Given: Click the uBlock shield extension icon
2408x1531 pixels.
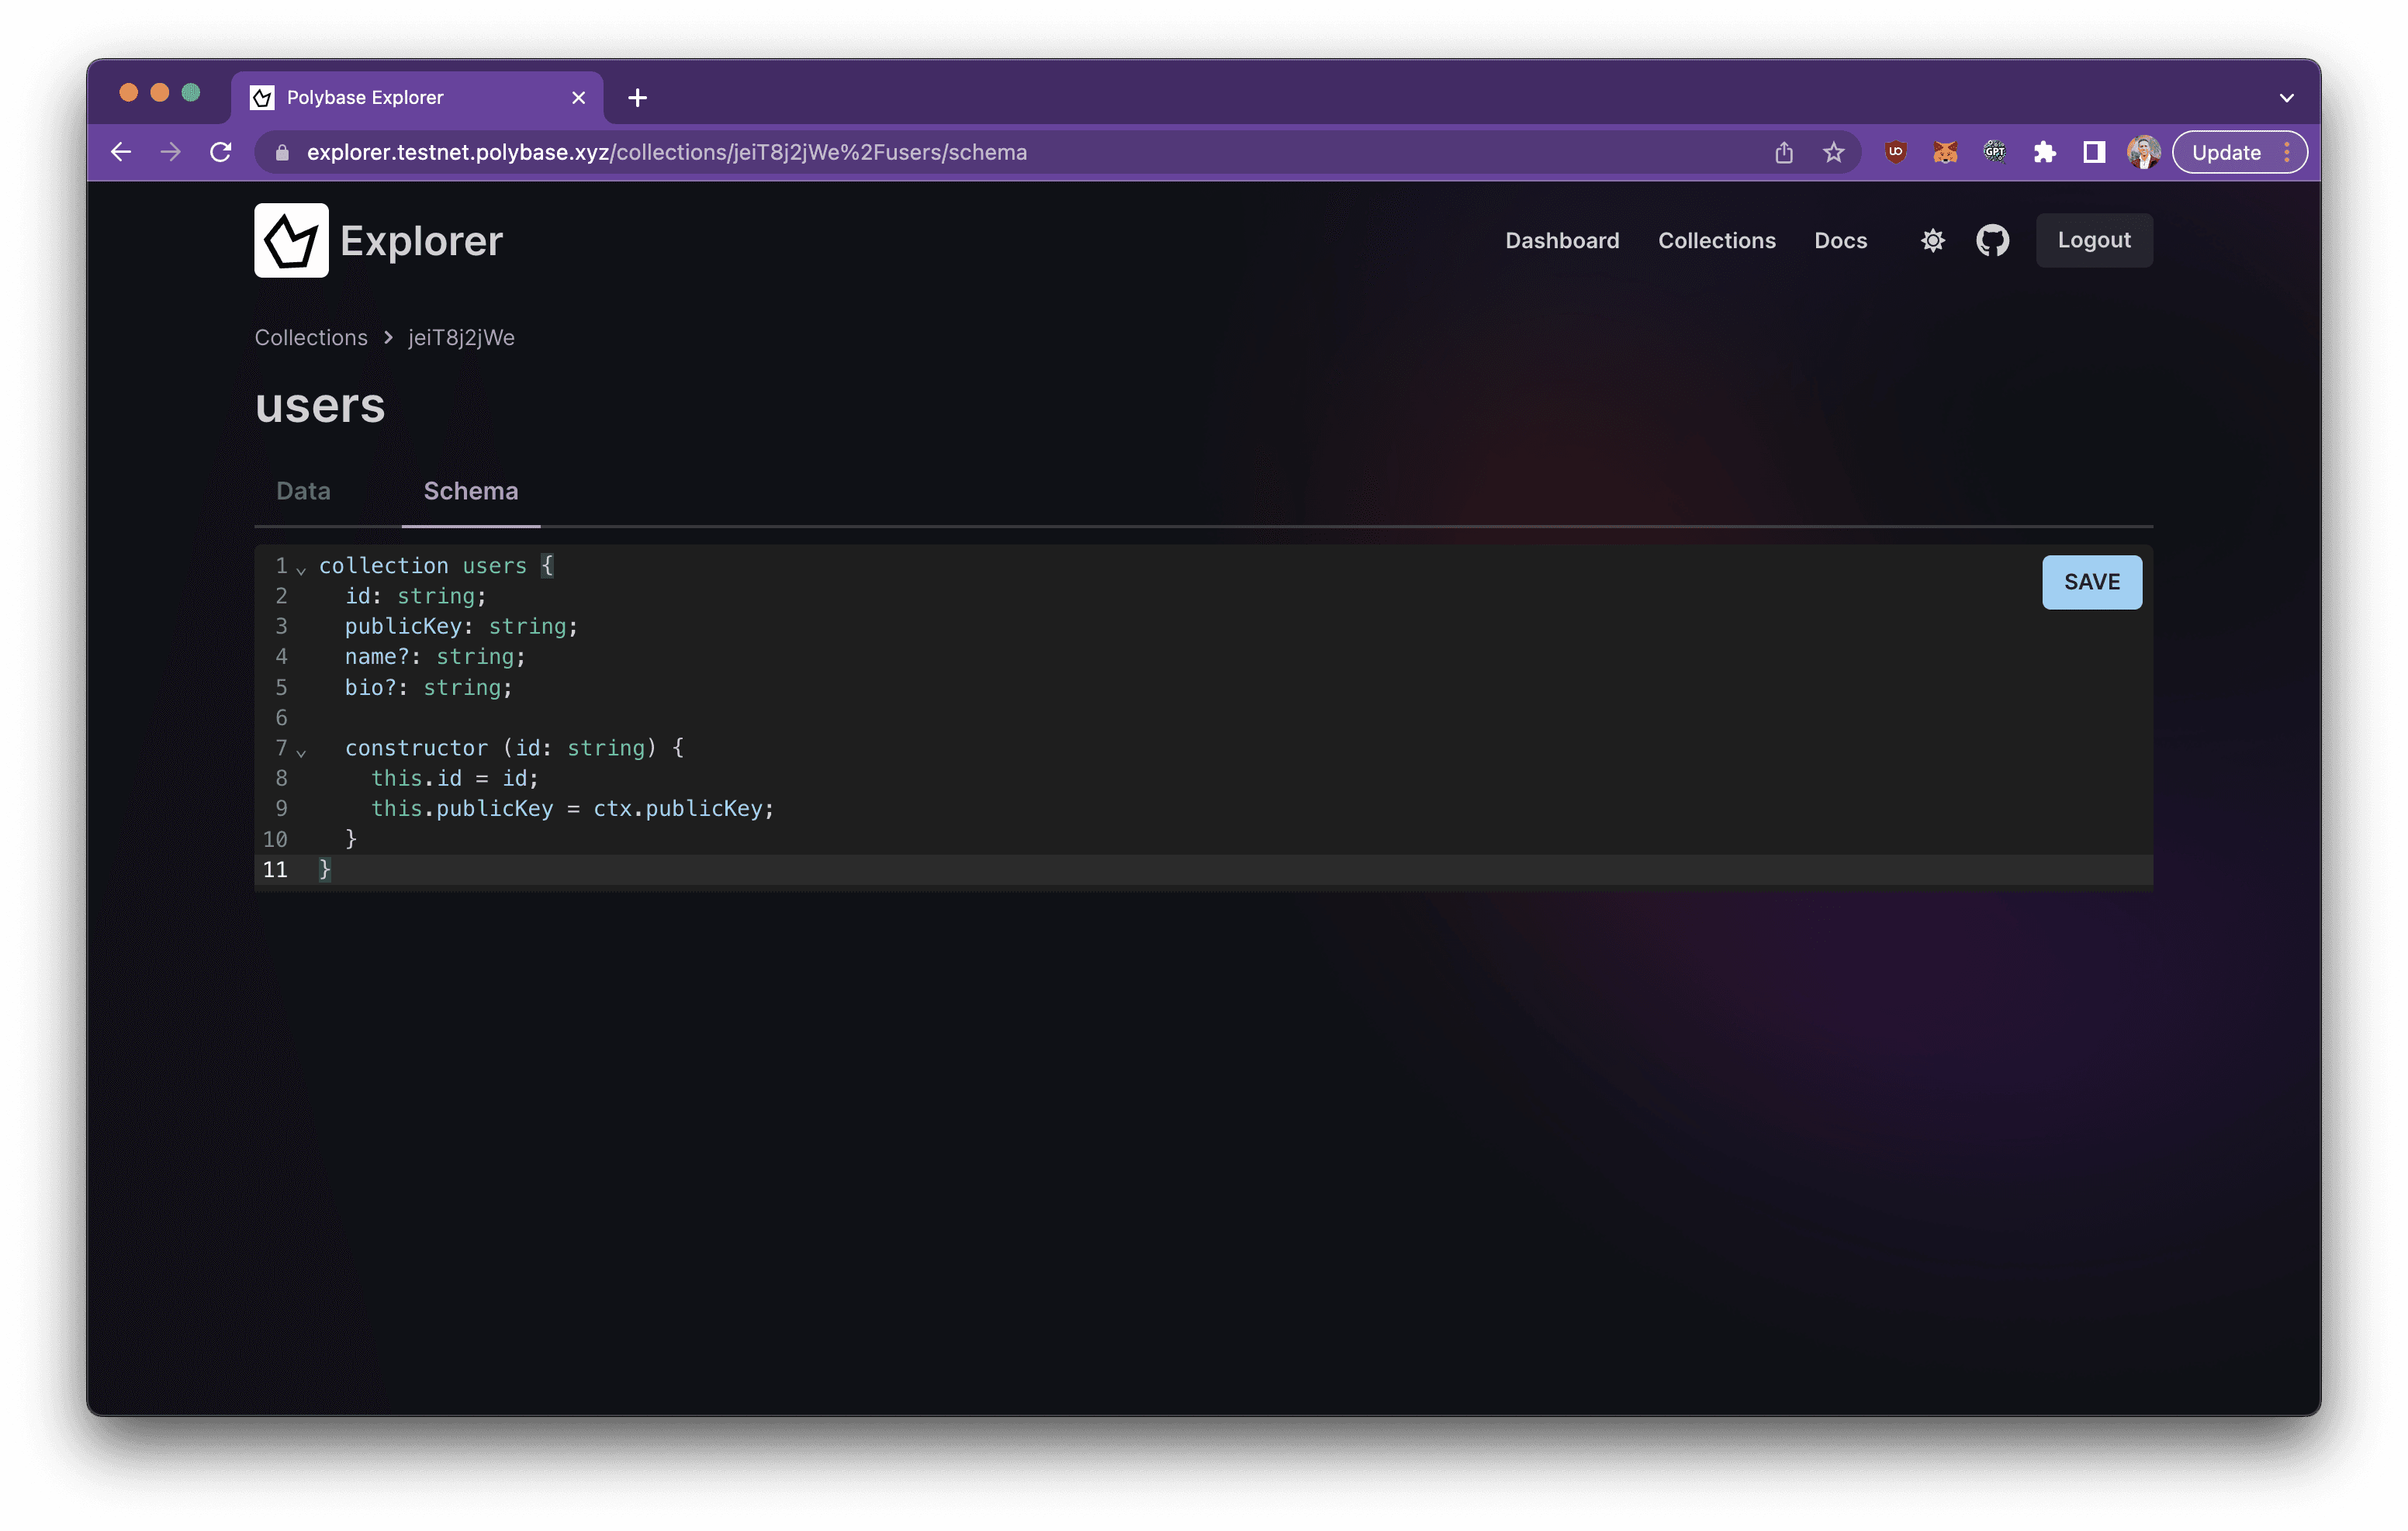Looking at the screenshot, I should 1895,152.
